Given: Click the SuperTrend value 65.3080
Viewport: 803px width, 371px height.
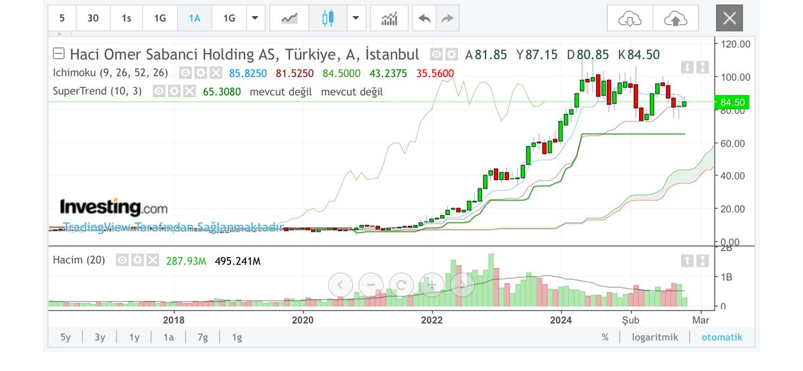Looking at the screenshot, I should pyautogui.click(x=221, y=92).
